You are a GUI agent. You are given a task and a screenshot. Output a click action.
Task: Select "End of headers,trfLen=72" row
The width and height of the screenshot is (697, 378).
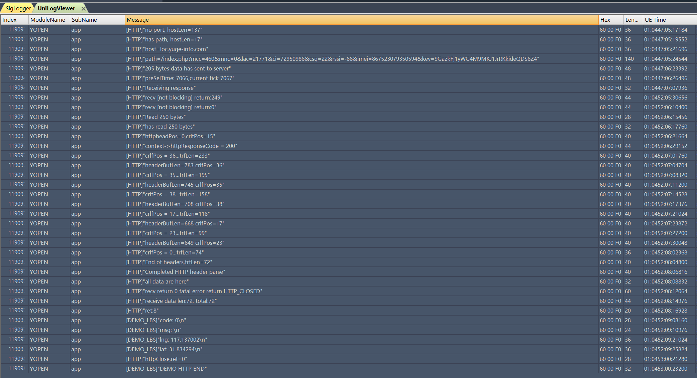(x=348, y=262)
